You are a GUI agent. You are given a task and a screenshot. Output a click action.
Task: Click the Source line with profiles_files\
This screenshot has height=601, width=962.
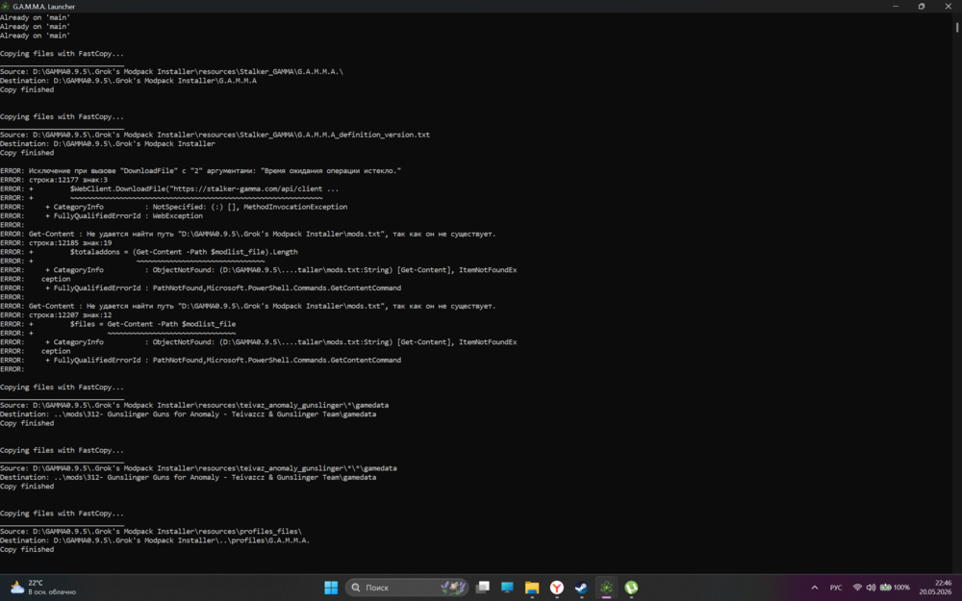coord(151,532)
